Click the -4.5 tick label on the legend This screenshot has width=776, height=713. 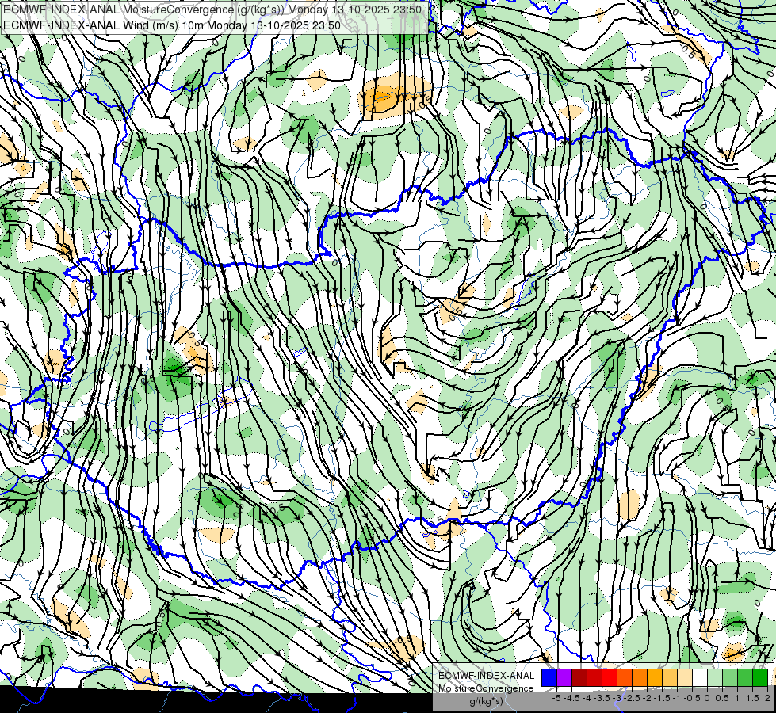(x=571, y=698)
